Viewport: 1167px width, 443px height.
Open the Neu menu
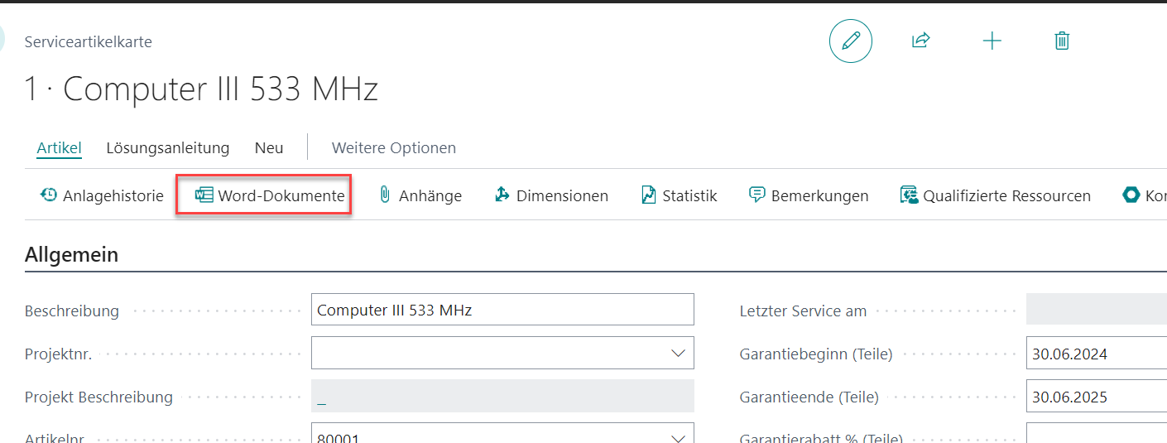269,148
